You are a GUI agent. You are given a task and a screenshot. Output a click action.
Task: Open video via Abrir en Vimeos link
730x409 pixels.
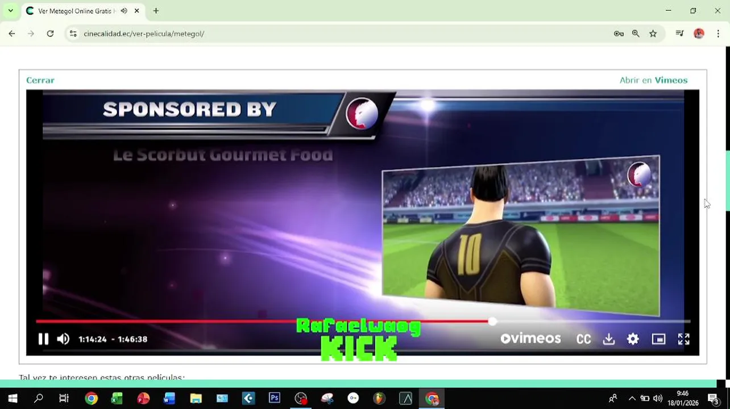point(653,80)
